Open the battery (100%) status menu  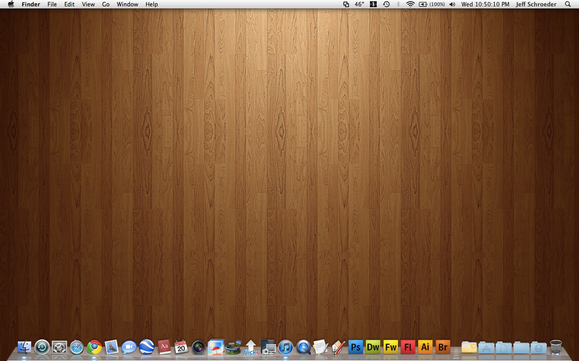(x=431, y=4)
